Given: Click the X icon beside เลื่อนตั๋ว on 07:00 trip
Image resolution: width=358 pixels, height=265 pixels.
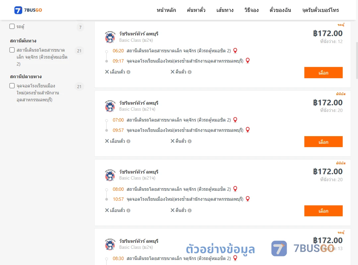Looking at the screenshot, I should point(107,141).
